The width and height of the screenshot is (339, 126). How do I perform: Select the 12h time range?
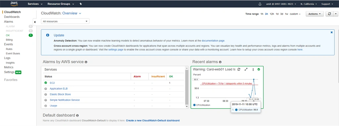(x=272, y=14)
